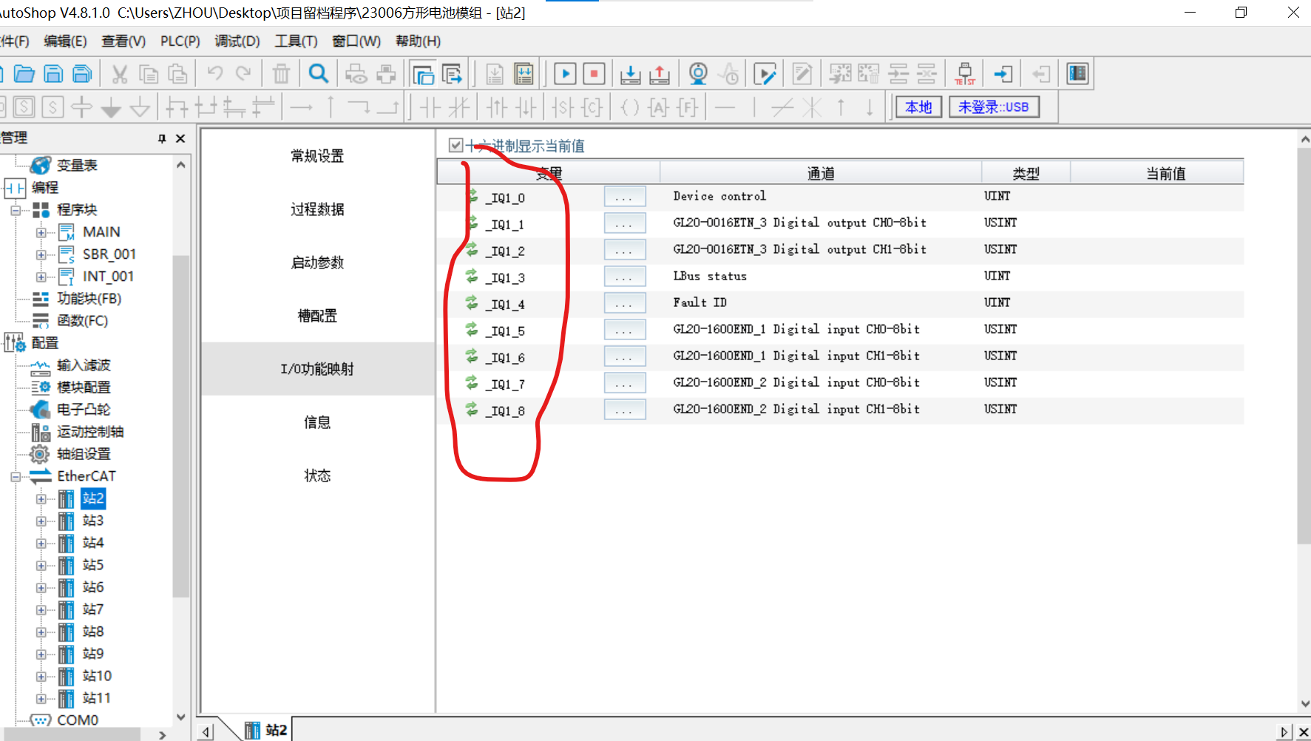Insert coil output icon

pyautogui.click(x=630, y=108)
